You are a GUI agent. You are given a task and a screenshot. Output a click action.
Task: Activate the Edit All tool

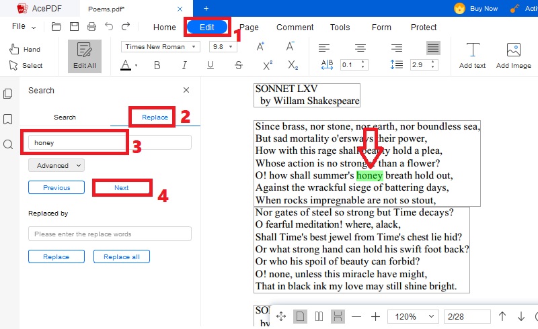point(85,56)
